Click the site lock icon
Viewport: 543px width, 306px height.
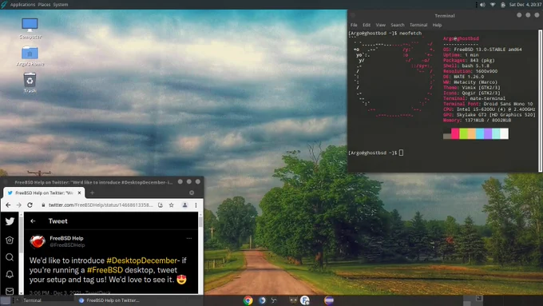tap(43, 205)
